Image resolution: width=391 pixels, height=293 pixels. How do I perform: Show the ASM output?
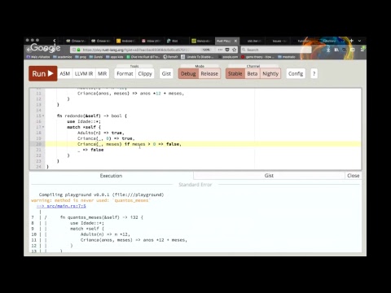[x=65, y=73]
